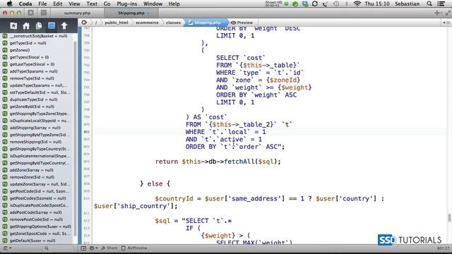Click the Wi-Fi status icon
This screenshot has width=452, height=254.
[357, 4]
